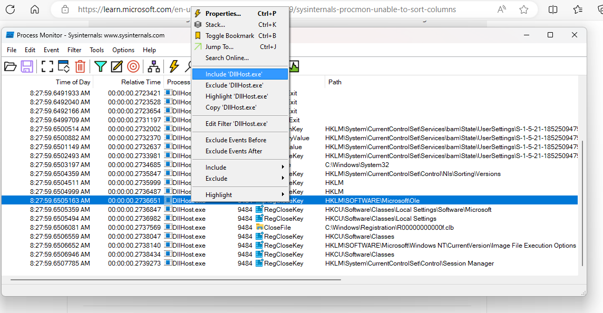Expand the Exclude submenu
This screenshot has height=313, width=603.
240,179
